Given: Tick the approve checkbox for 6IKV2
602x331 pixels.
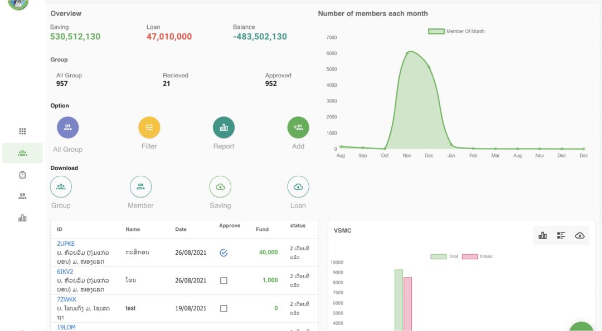Looking at the screenshot, I should 224,281.
